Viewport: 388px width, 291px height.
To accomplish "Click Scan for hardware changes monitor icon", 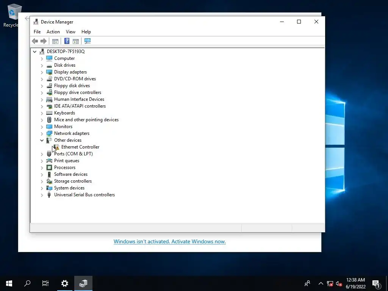I will [88, 41].
